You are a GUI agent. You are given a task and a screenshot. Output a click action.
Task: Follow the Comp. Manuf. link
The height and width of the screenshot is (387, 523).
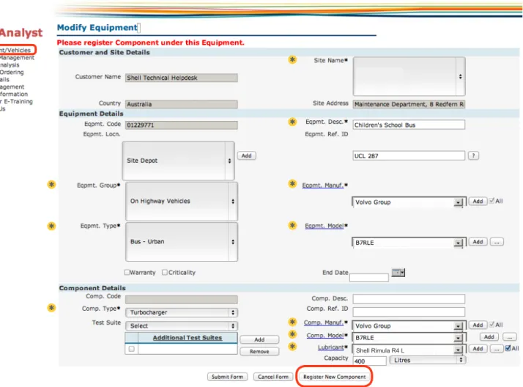tap(324, 322)
